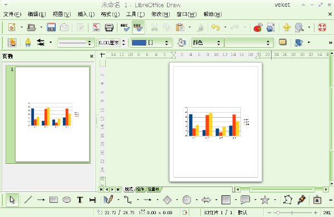334x217 pixels.
Task: Select the Line drawing tool
Action: click(28, 200)
